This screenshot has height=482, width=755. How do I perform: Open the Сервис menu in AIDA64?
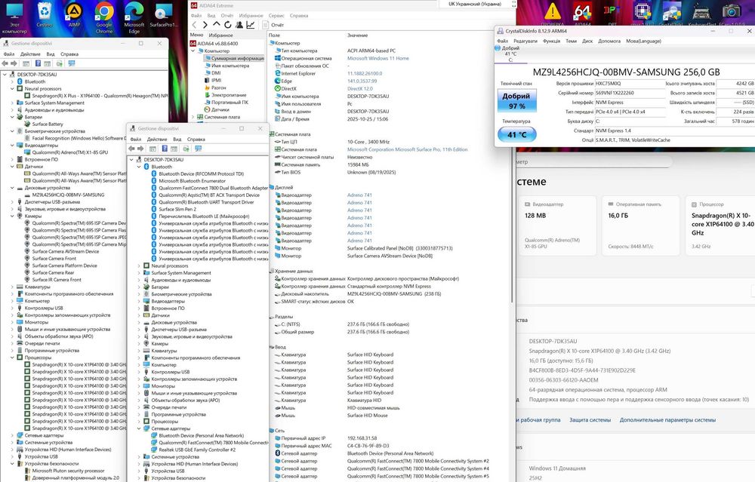click(276, 15)
